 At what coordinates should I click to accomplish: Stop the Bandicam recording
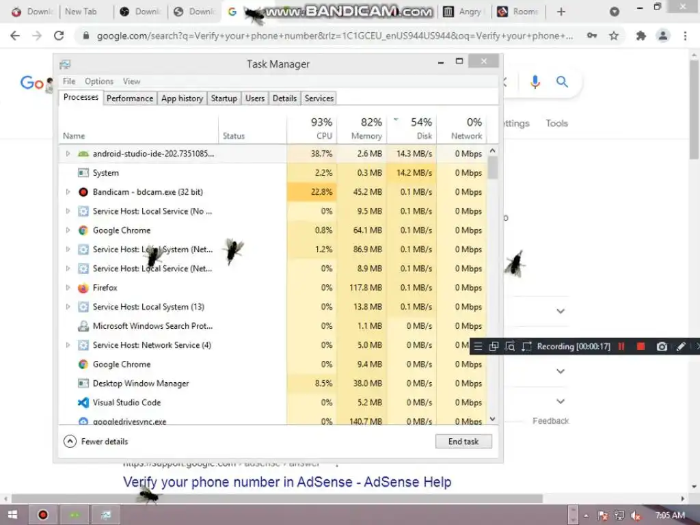pos(641,347)
